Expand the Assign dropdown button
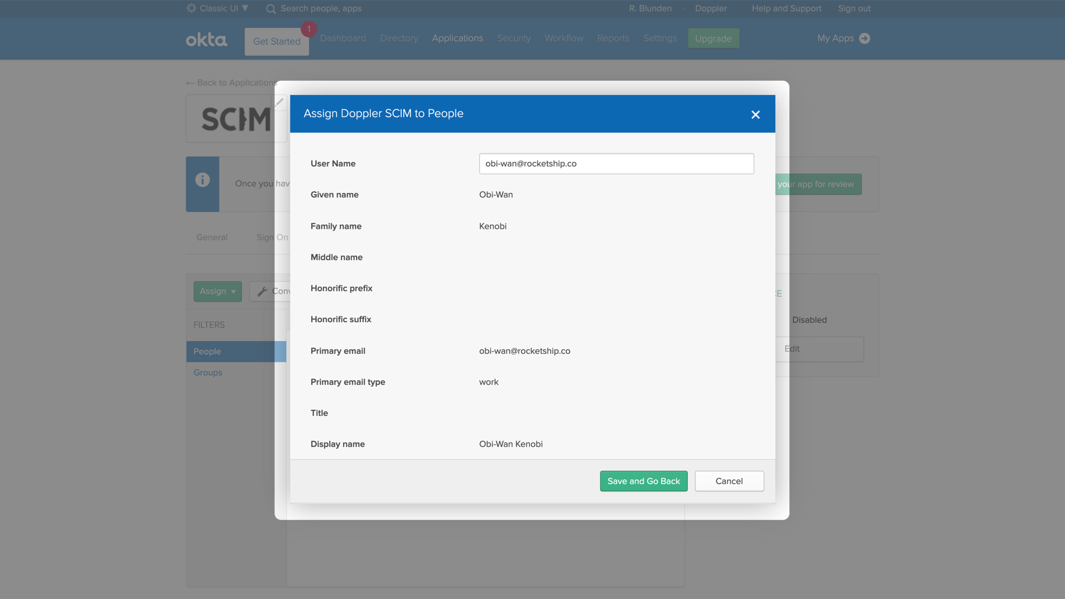Viewport: 1065px width, 599px height. coord(217,291)
